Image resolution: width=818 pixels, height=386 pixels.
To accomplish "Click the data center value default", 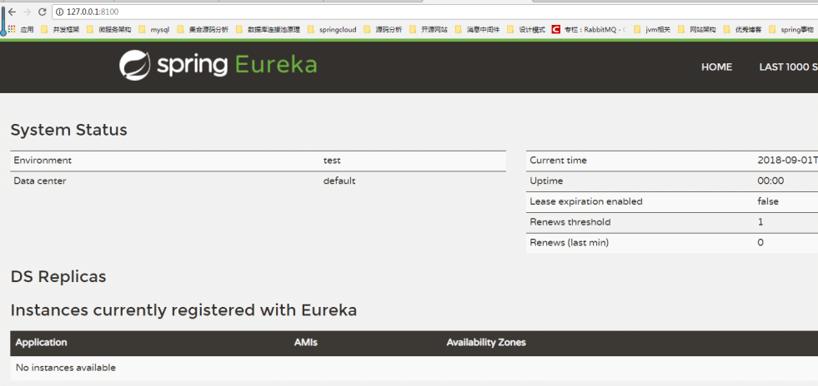I will 339,181.
